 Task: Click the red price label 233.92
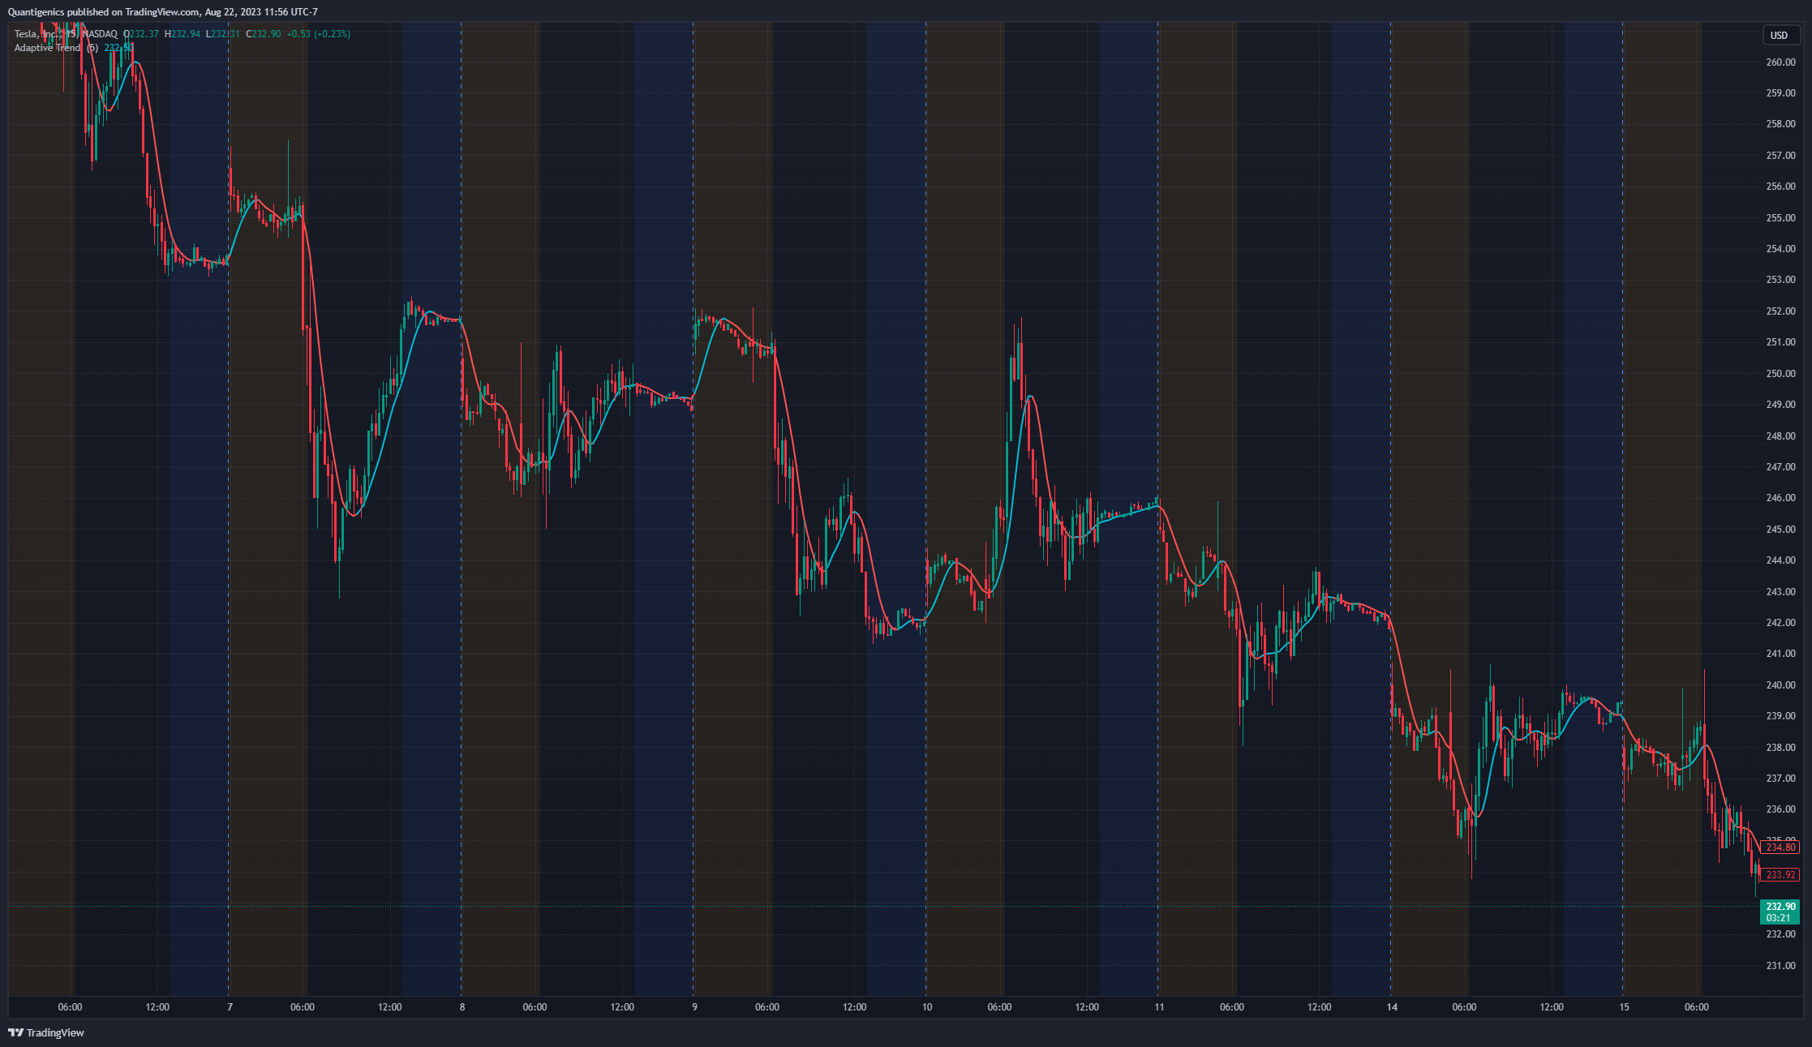click(x=1780, y=875)
